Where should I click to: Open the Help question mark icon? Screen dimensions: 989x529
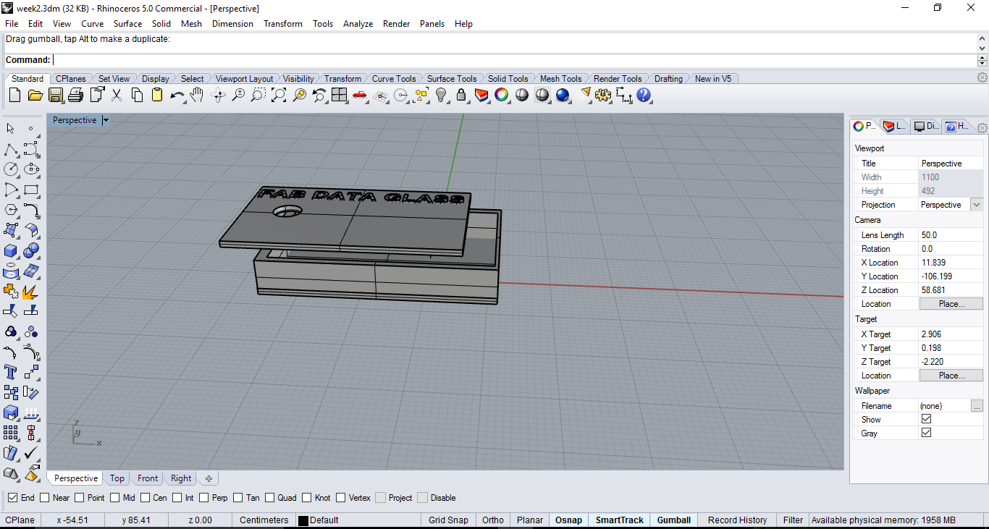[644, 95]
